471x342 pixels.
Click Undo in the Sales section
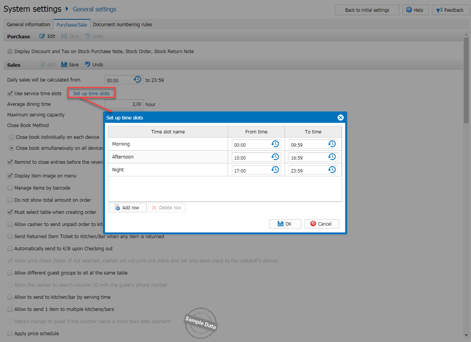94,64
